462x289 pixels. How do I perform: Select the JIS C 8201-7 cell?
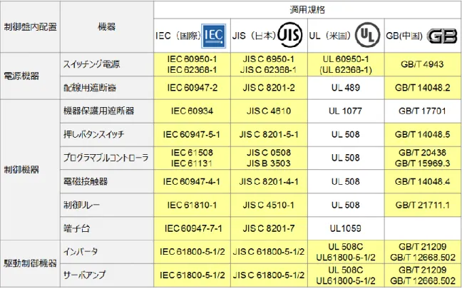coord(269,228)
